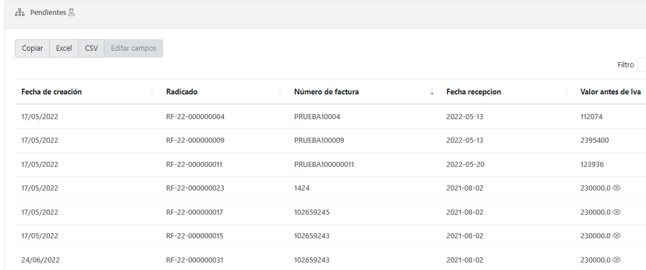Viewport: 646px width, 270px height.
Task: Click the hierarchy icon beside Pendientes
Action: click(20, 13)
